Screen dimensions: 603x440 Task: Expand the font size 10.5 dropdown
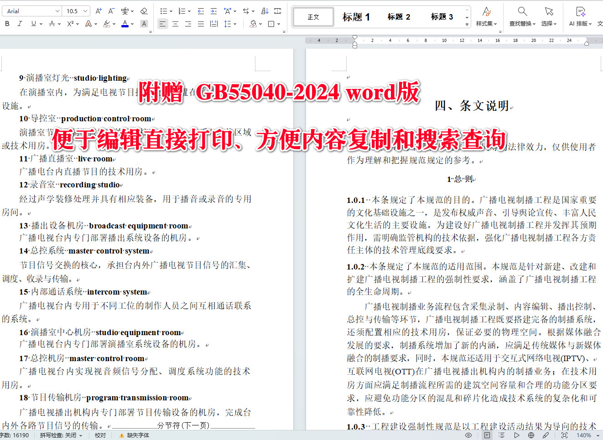pos(85,10)
